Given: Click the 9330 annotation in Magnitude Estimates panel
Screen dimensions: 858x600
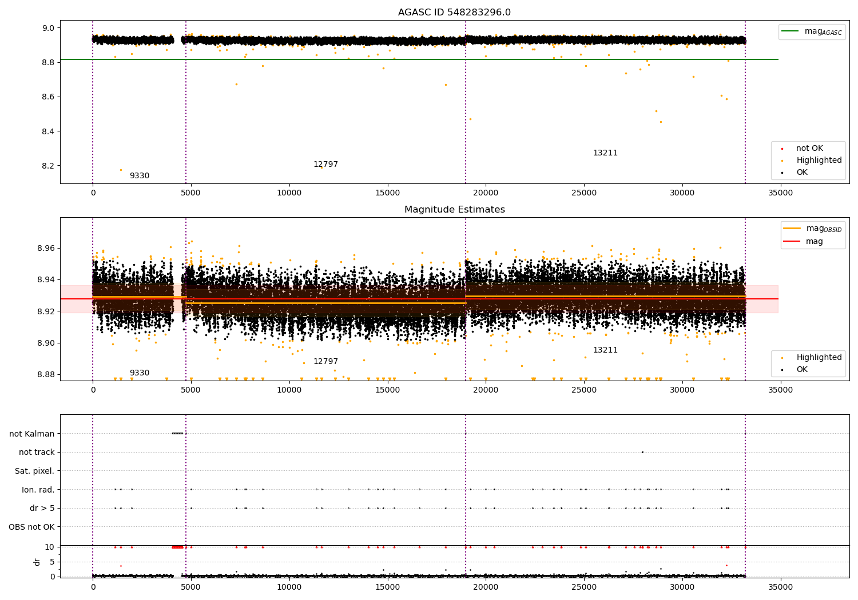Looking at the screenshot, I should click(140, 373).
